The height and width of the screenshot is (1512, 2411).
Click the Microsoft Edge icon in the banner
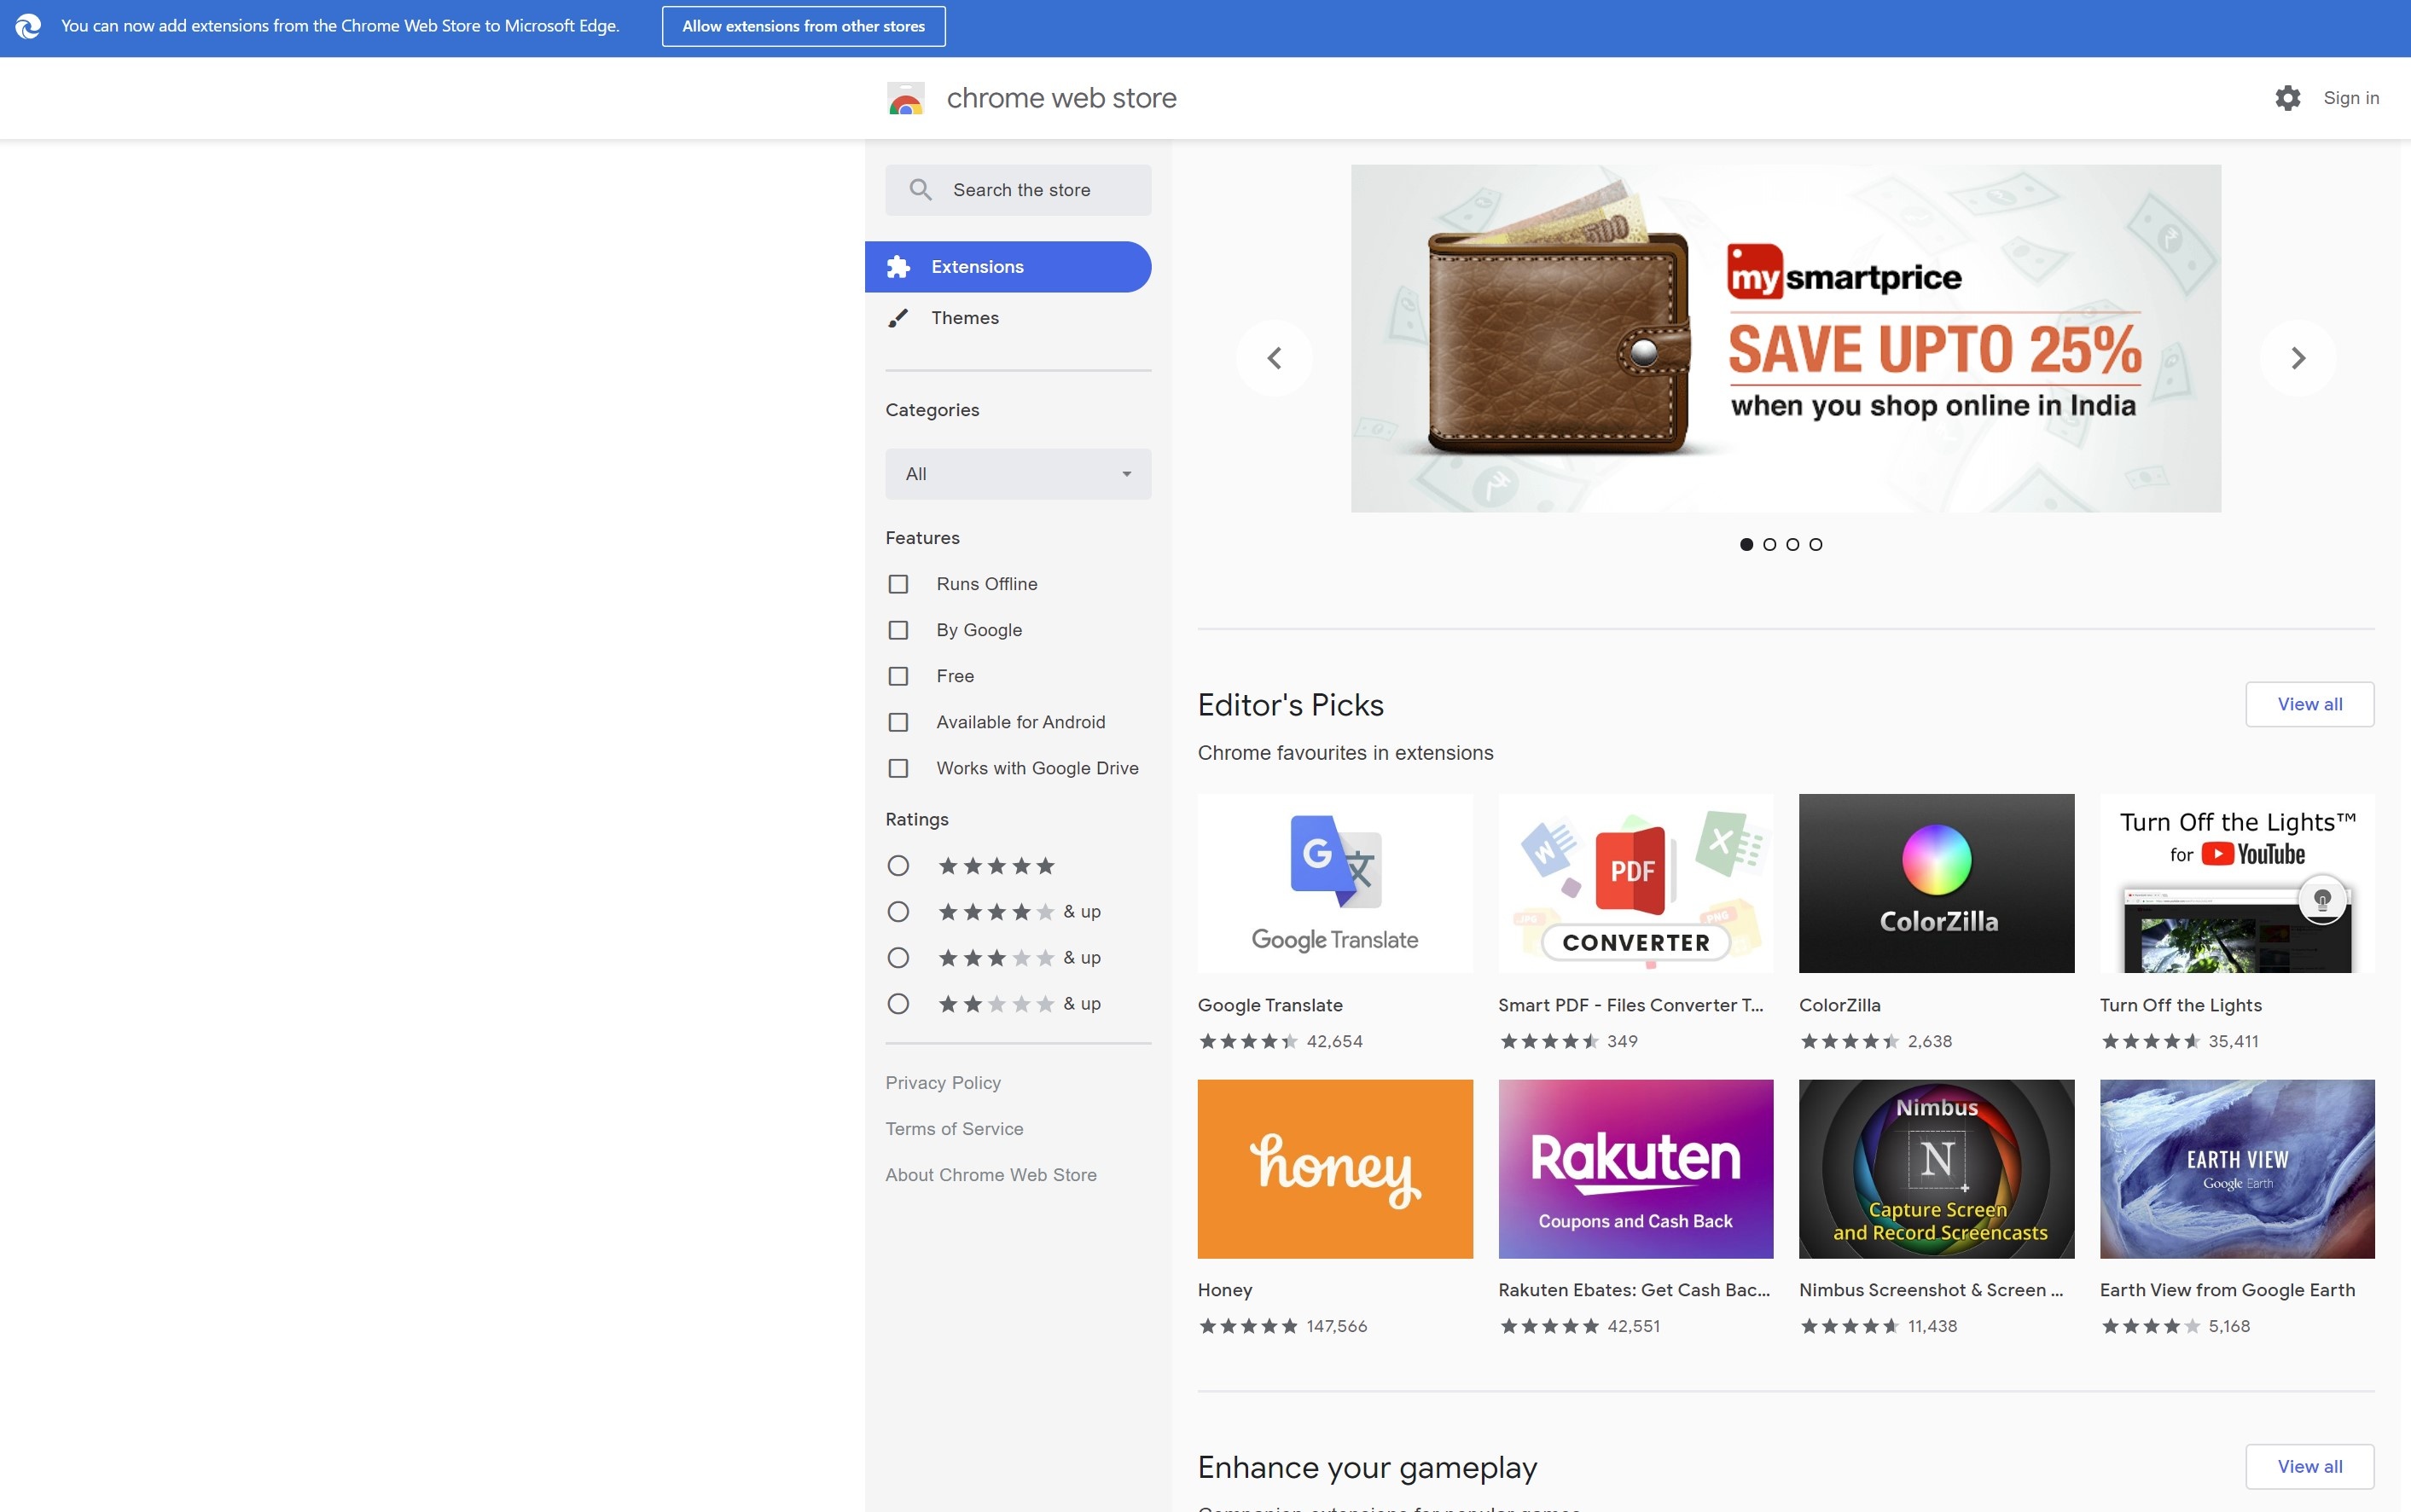coord(27,25)
